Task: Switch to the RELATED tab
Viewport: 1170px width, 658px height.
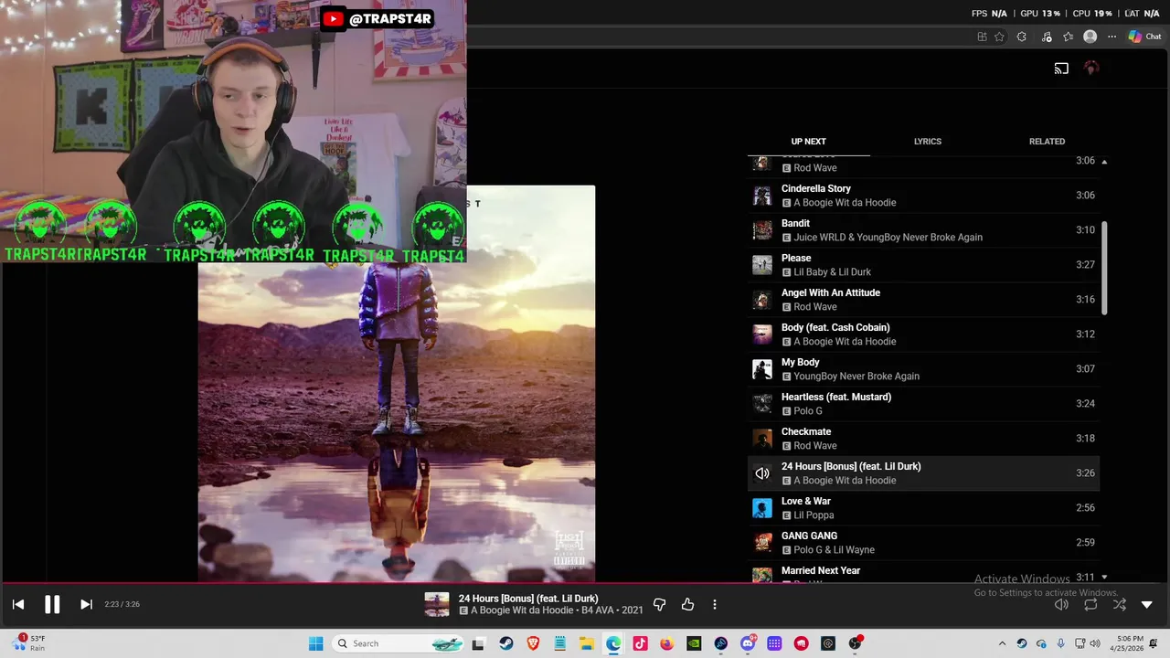Action: tap(1047, 142)
